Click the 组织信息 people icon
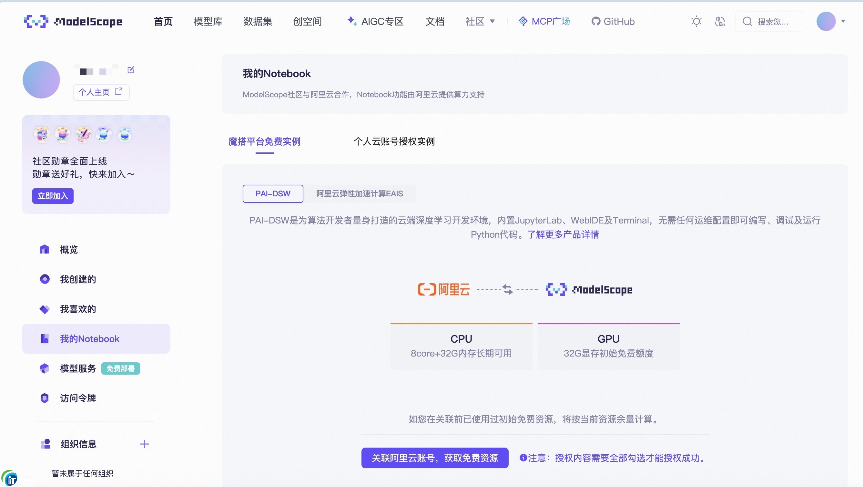This screenshot has width=863, height=487. pos(45,444)
